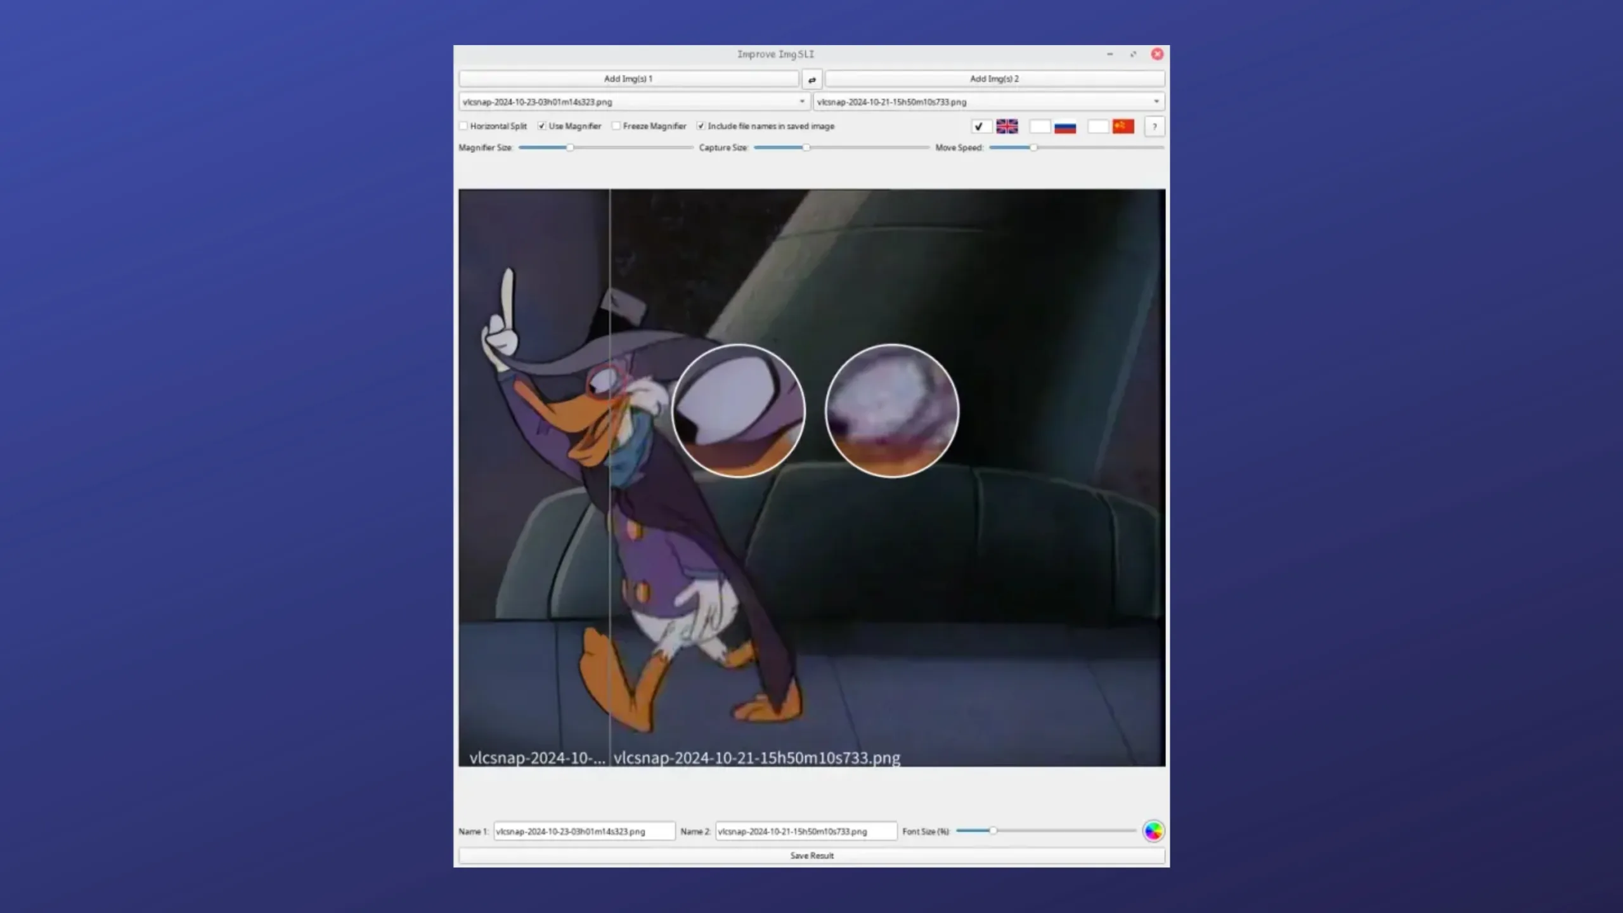Expand the first image file dropdown

[x=801, y=101]
